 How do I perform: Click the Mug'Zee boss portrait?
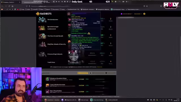42,44
